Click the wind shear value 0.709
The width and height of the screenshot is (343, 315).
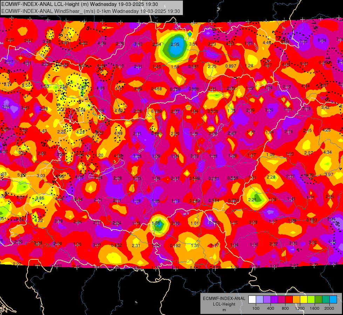tap(156, 111)
